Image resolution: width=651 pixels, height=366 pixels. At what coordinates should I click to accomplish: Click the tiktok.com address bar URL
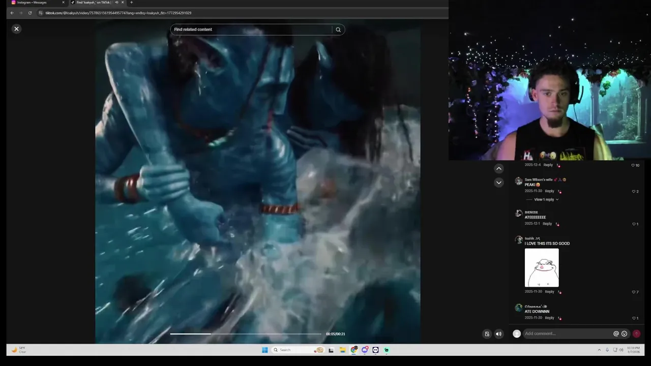[119, 13]
